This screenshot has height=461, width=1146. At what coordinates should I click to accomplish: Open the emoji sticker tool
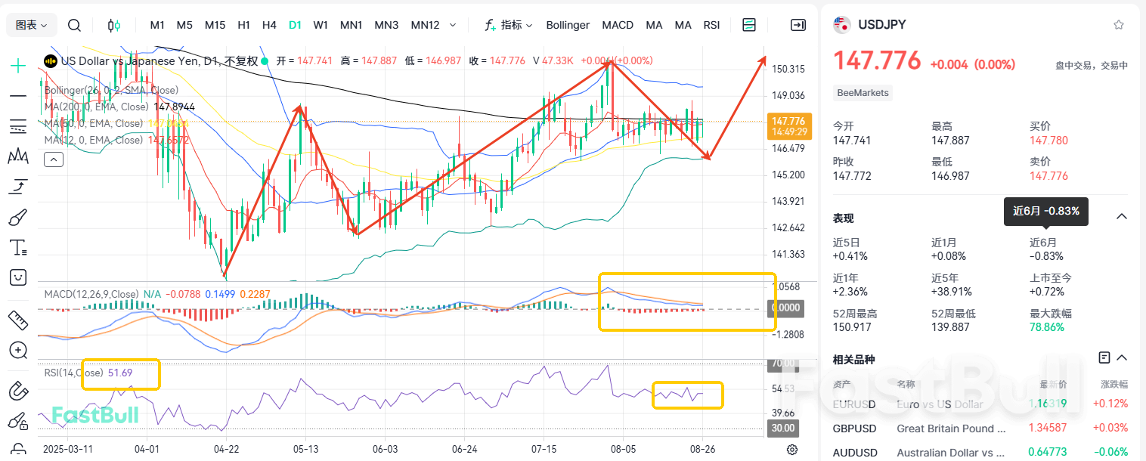(x=17, y=277)
